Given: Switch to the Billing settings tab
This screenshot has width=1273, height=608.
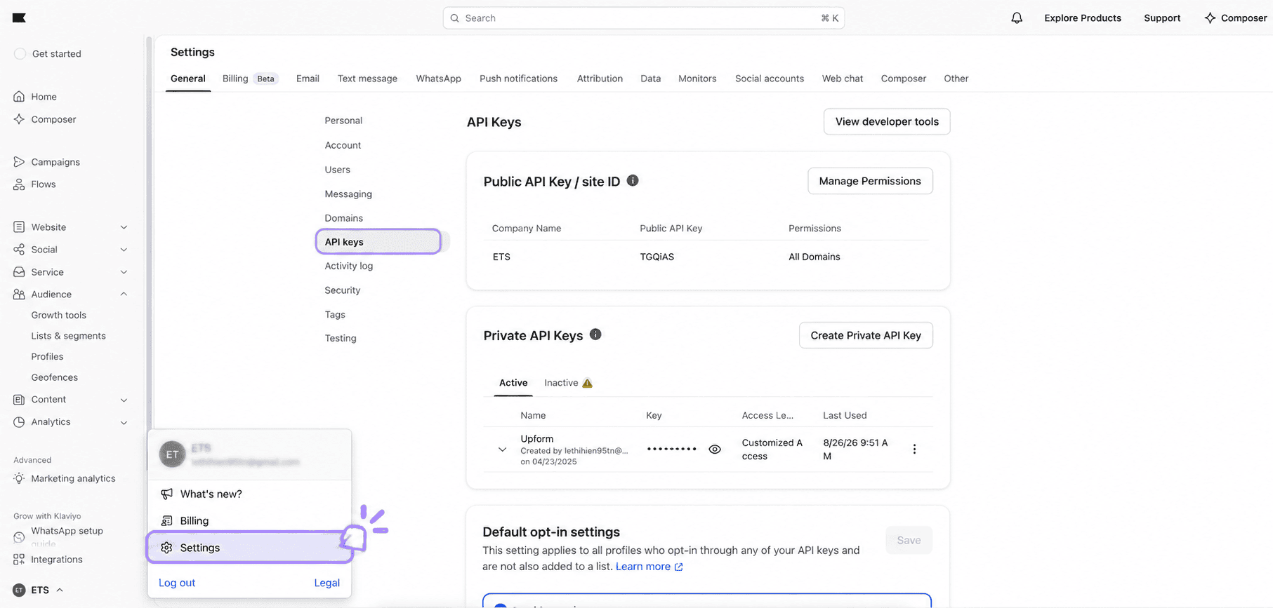Looking at the screenshot, I should point(250,79).
